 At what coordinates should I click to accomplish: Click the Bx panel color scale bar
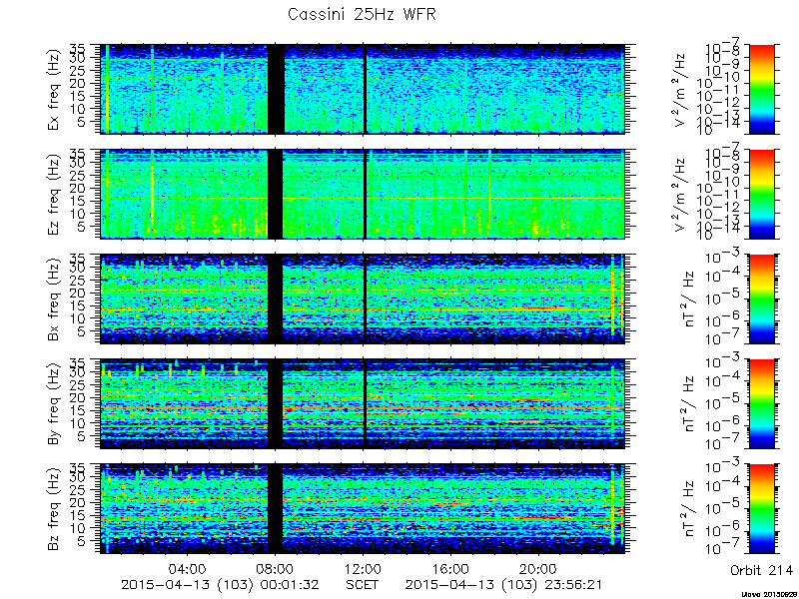coord(761,299)
